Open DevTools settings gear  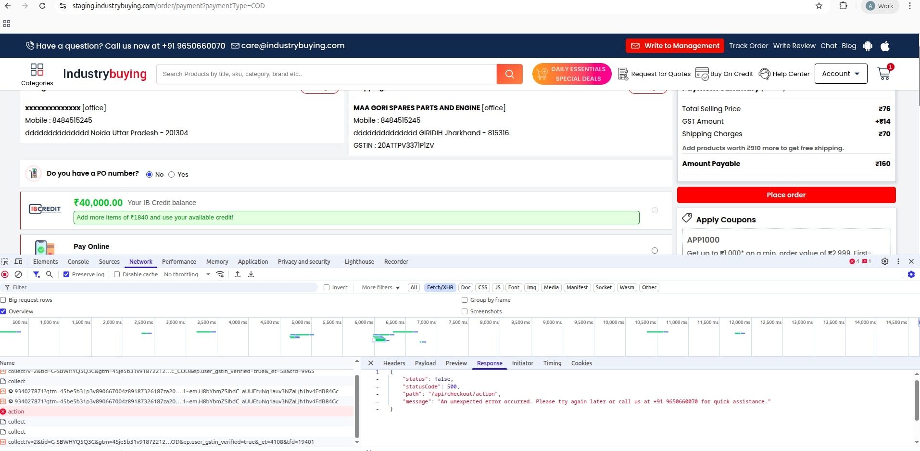(x=885, y=261)
